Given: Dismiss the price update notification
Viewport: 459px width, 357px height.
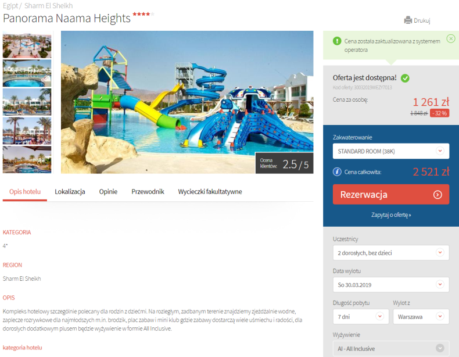Looking at the screenshot, I should [x=451, y=38].
